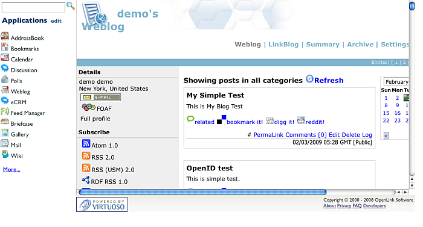Open the Polls application icon
Image resolution: width=423 pixels, height=227 pixels.
coord(5,79)
